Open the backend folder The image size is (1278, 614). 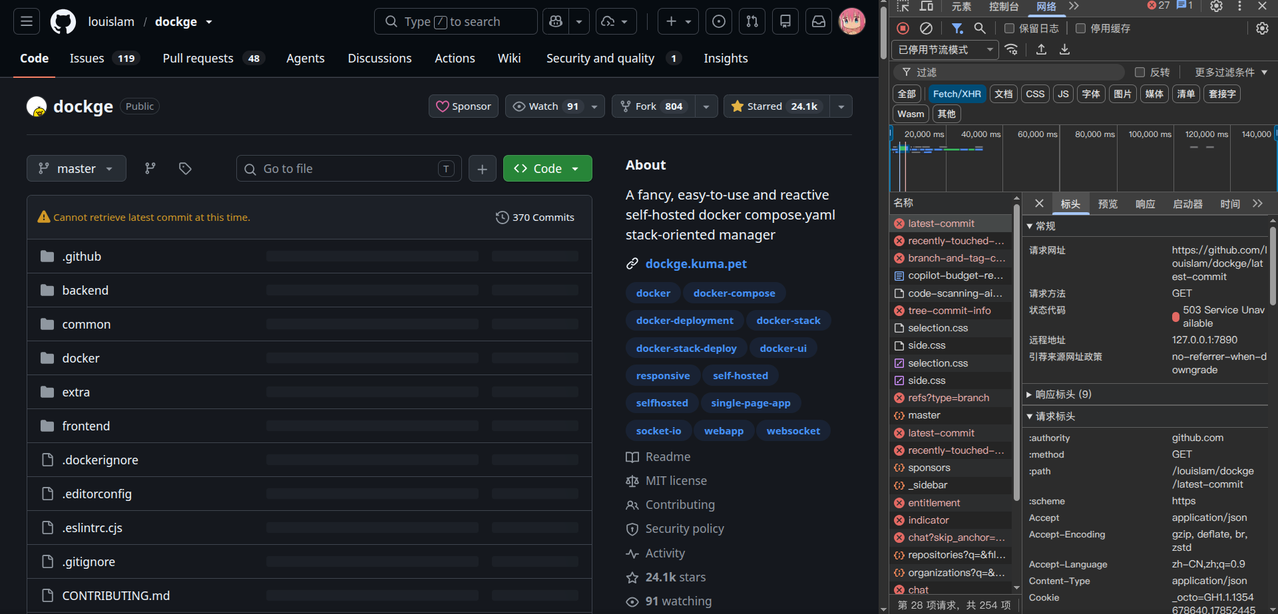pos(85,291)
